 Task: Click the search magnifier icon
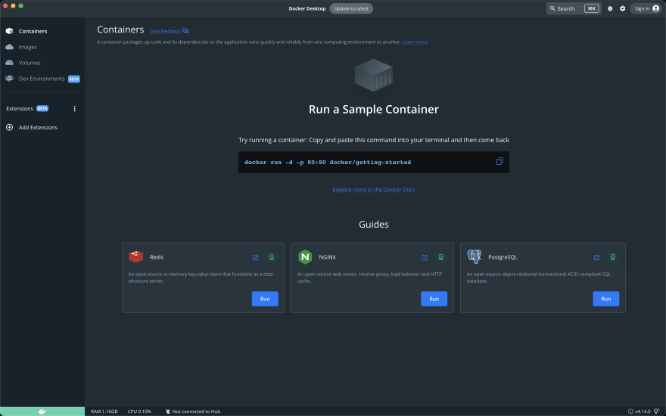(552, 8)
